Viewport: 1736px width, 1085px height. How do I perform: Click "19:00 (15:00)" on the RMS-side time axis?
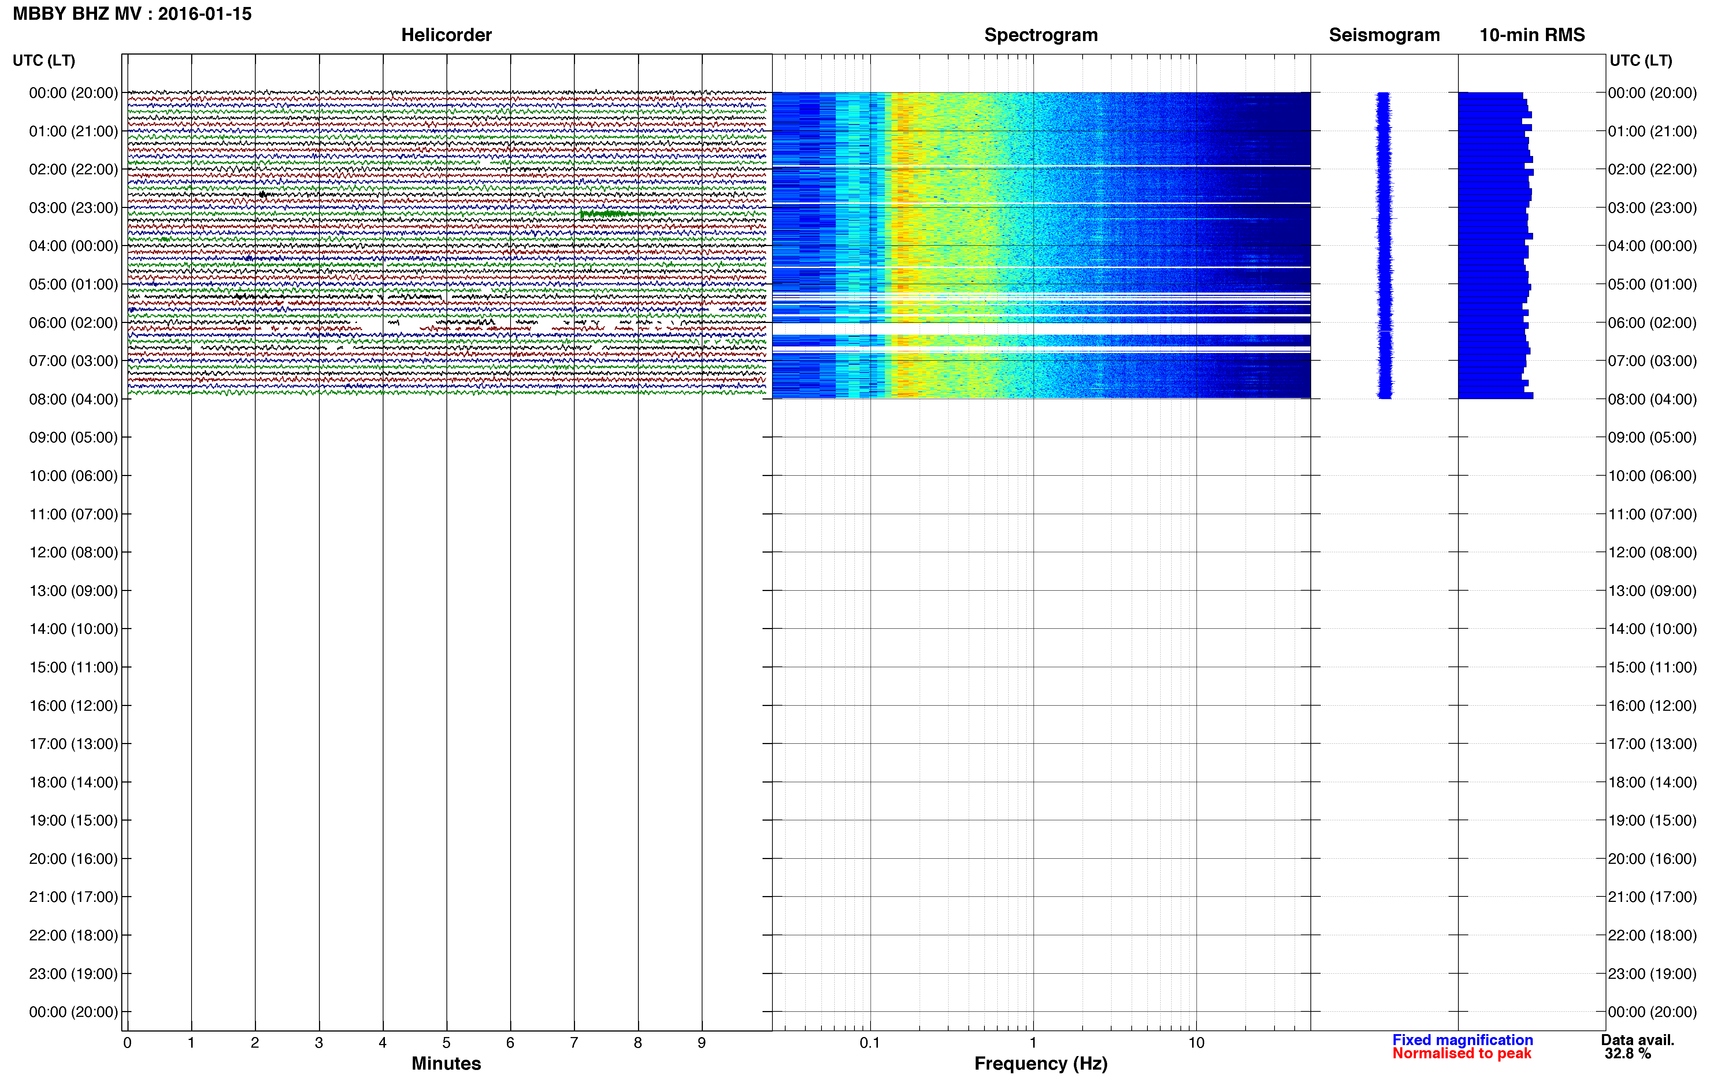coord(1652,820)
